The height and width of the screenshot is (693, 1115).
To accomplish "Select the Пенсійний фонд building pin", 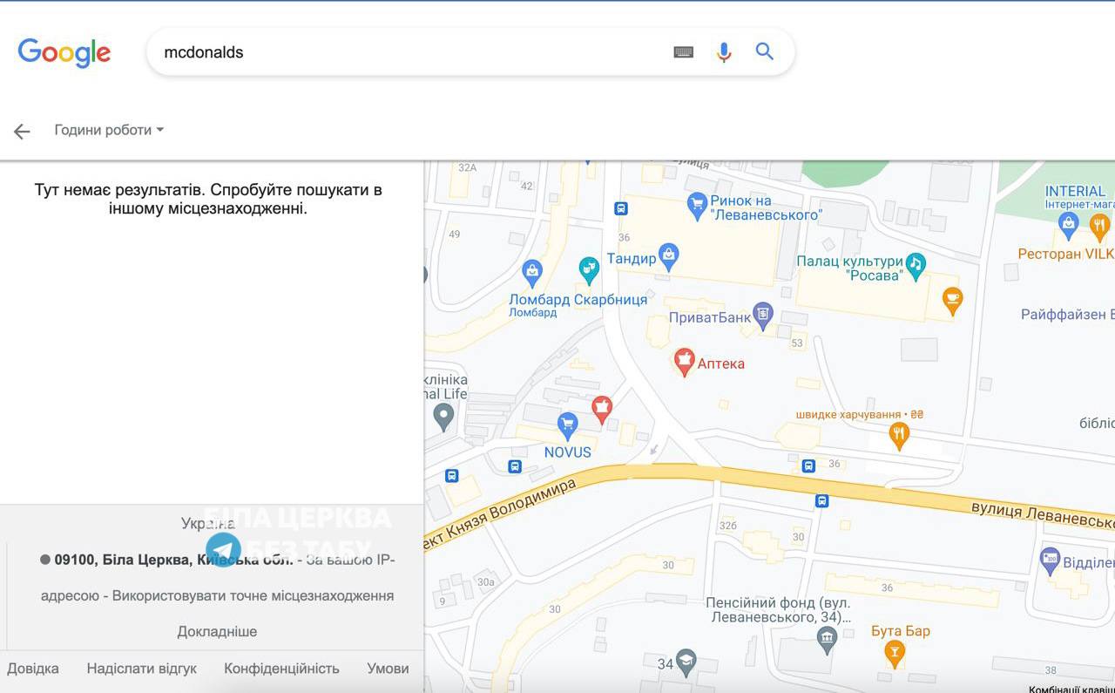I will point(827,641).
